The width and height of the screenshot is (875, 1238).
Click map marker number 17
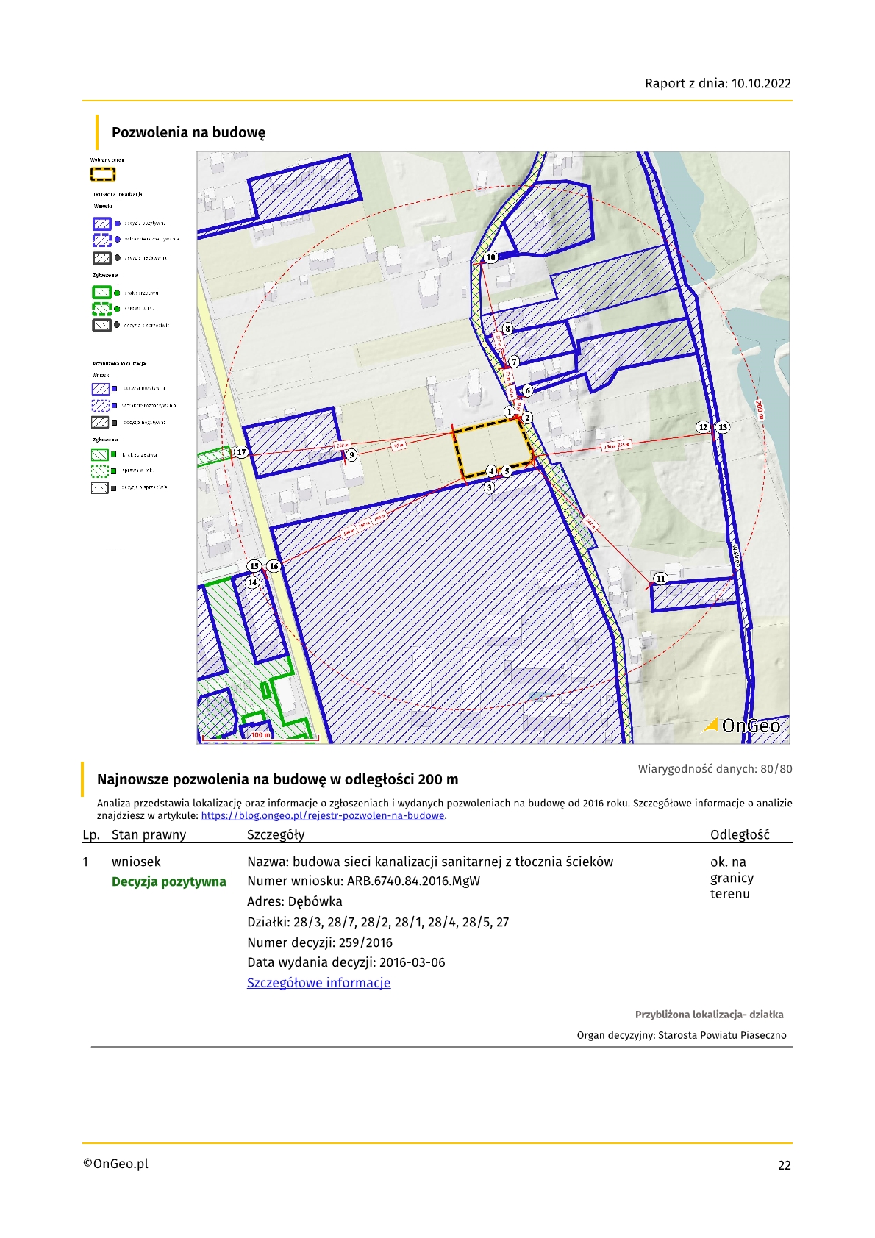241,451
